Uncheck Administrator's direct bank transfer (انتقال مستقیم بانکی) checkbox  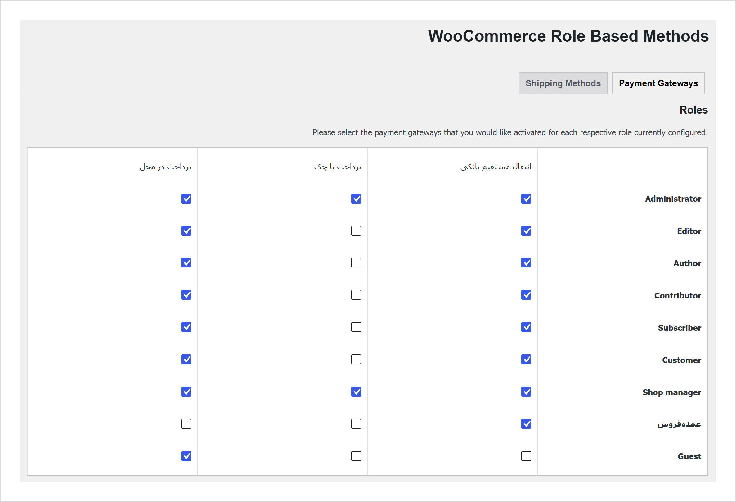[526, 199]
